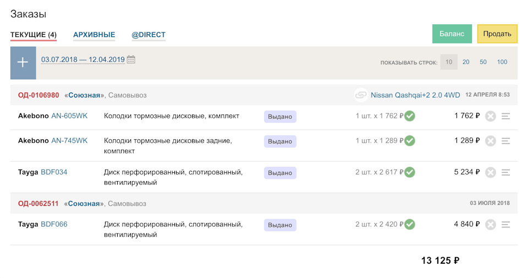The width and height of the screenshot is (528, 278).
Task: Click green checkmark for Akebono AN-605WK
Action: coord(410,116)
